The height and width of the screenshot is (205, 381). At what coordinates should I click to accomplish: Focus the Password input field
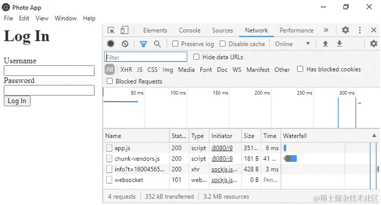click(x=49, y=90)
